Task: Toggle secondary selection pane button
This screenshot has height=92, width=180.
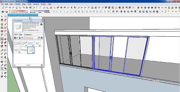Action: coord(41,24)
